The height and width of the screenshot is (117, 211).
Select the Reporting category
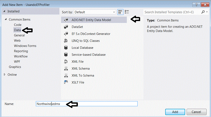click(21, 51)
